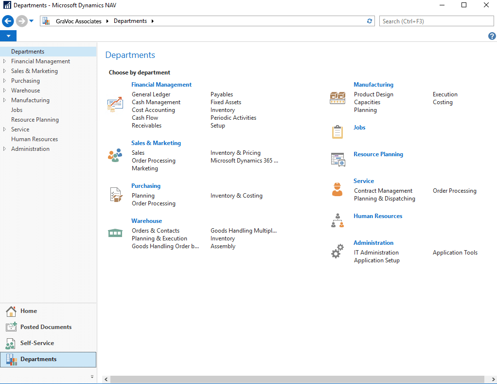Expand Service tree node
The width and height of the screenshot is (497, 384).
(4, 129)
